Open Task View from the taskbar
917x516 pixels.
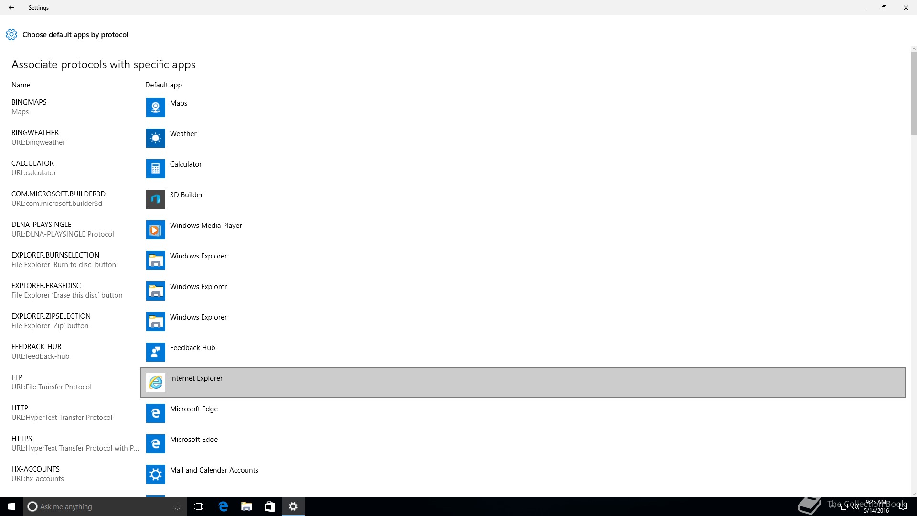point(199,506)
